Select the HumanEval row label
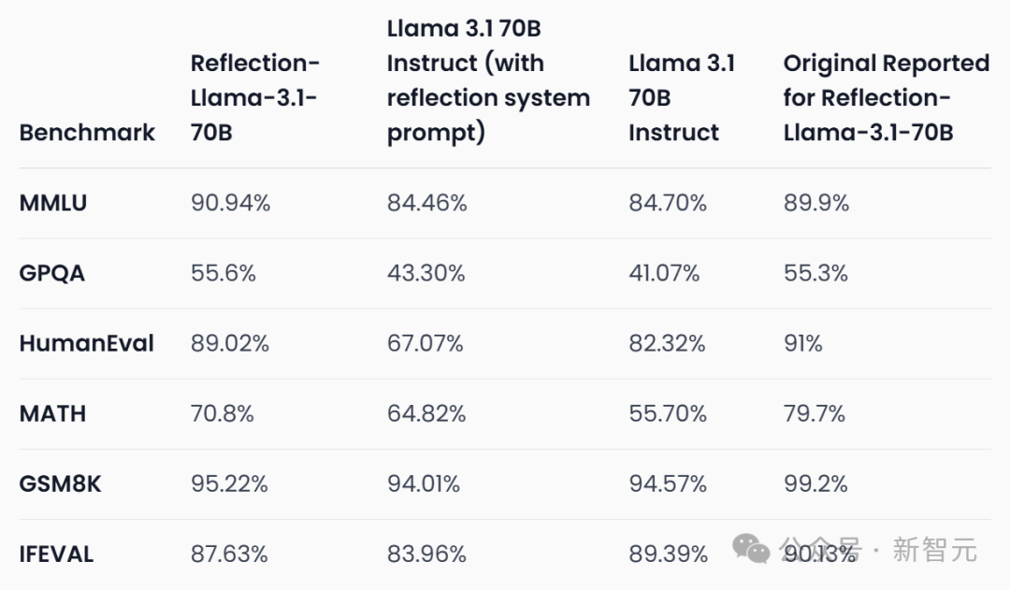Viewport: 1010px width, 590px height. [x=86, y=343]
